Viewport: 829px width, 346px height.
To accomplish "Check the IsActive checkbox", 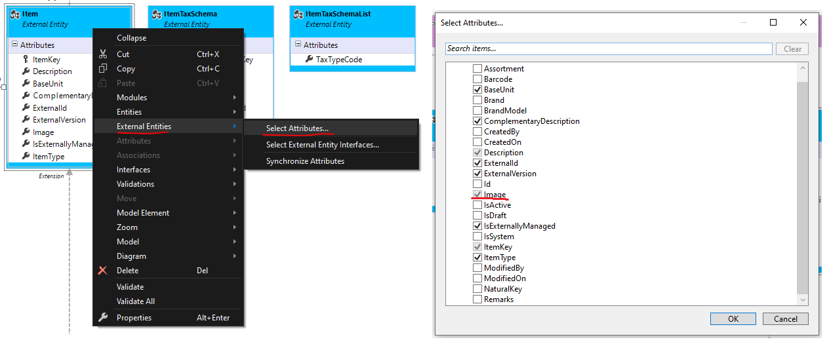I will 477,205.
